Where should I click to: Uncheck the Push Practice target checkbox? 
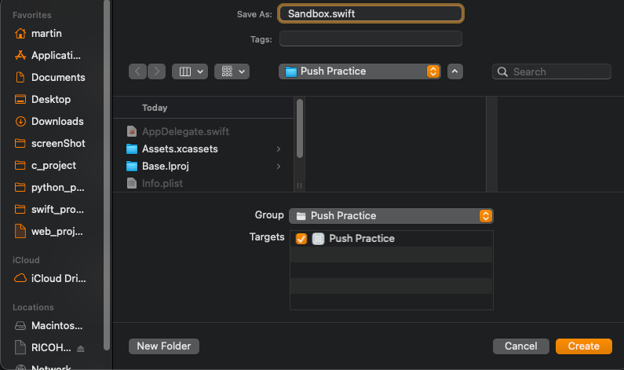click(301, 239)
